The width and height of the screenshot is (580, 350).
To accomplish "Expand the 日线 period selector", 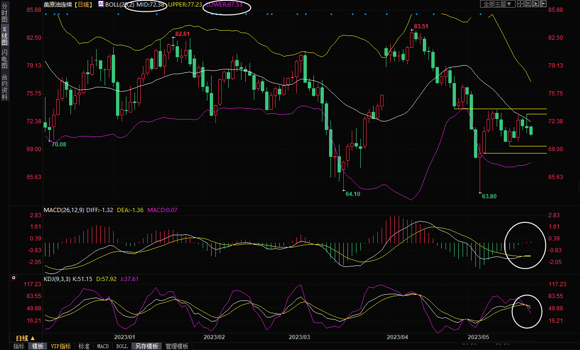I will pyautogui.click(x=26, y=338).
